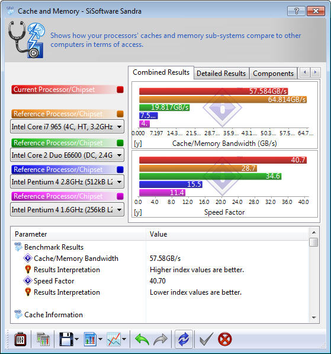
Task: Click the magenta Reference Processor/Chipset label
Action: coord(63,196)
